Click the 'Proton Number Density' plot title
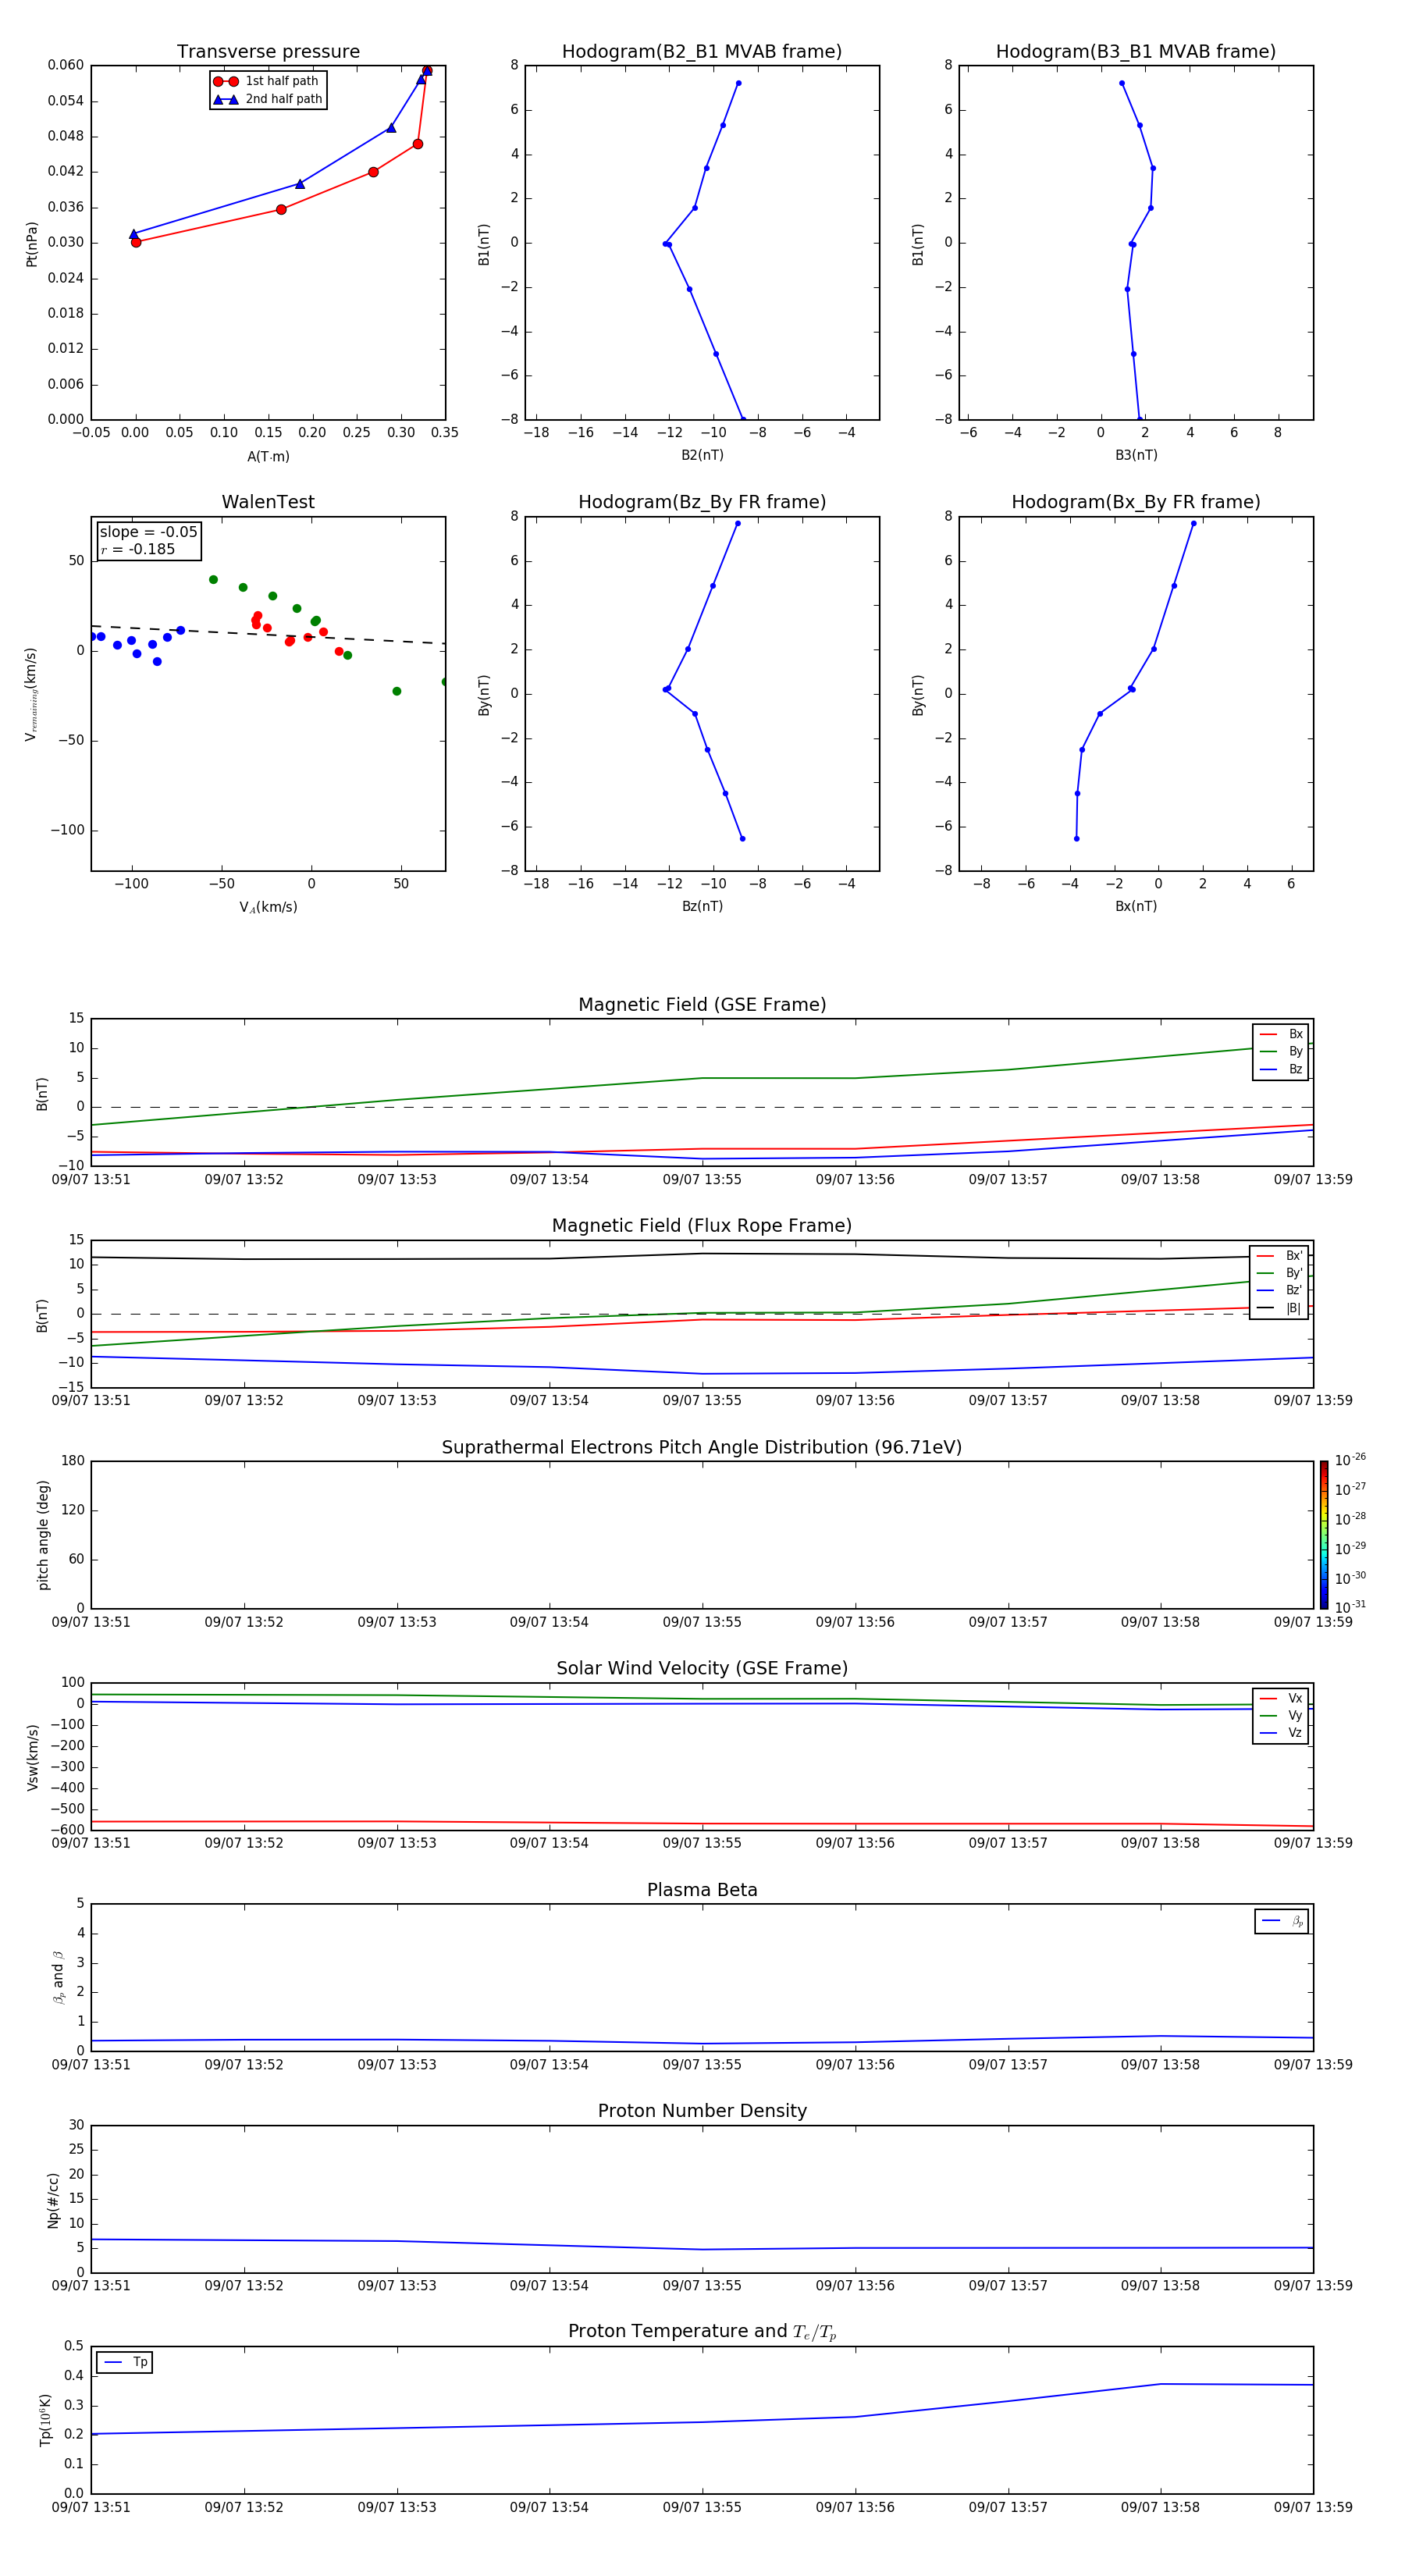1405x2576 pixels. (x=702, y=2111)
